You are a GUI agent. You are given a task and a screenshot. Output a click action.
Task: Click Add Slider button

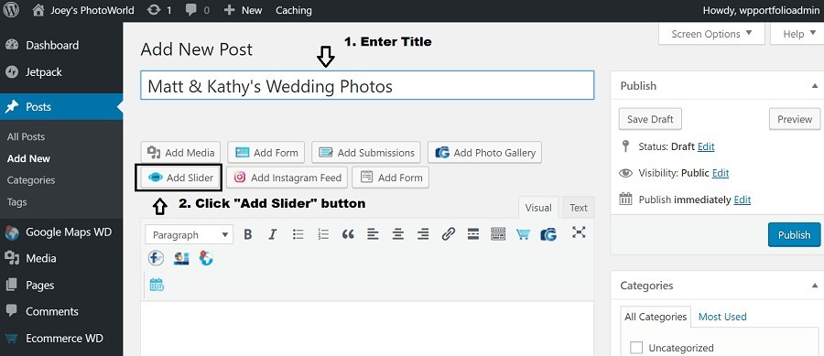click(x=180, y=178)
